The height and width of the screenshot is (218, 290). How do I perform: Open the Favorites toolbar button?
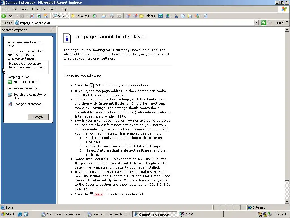tap(80, 16)
